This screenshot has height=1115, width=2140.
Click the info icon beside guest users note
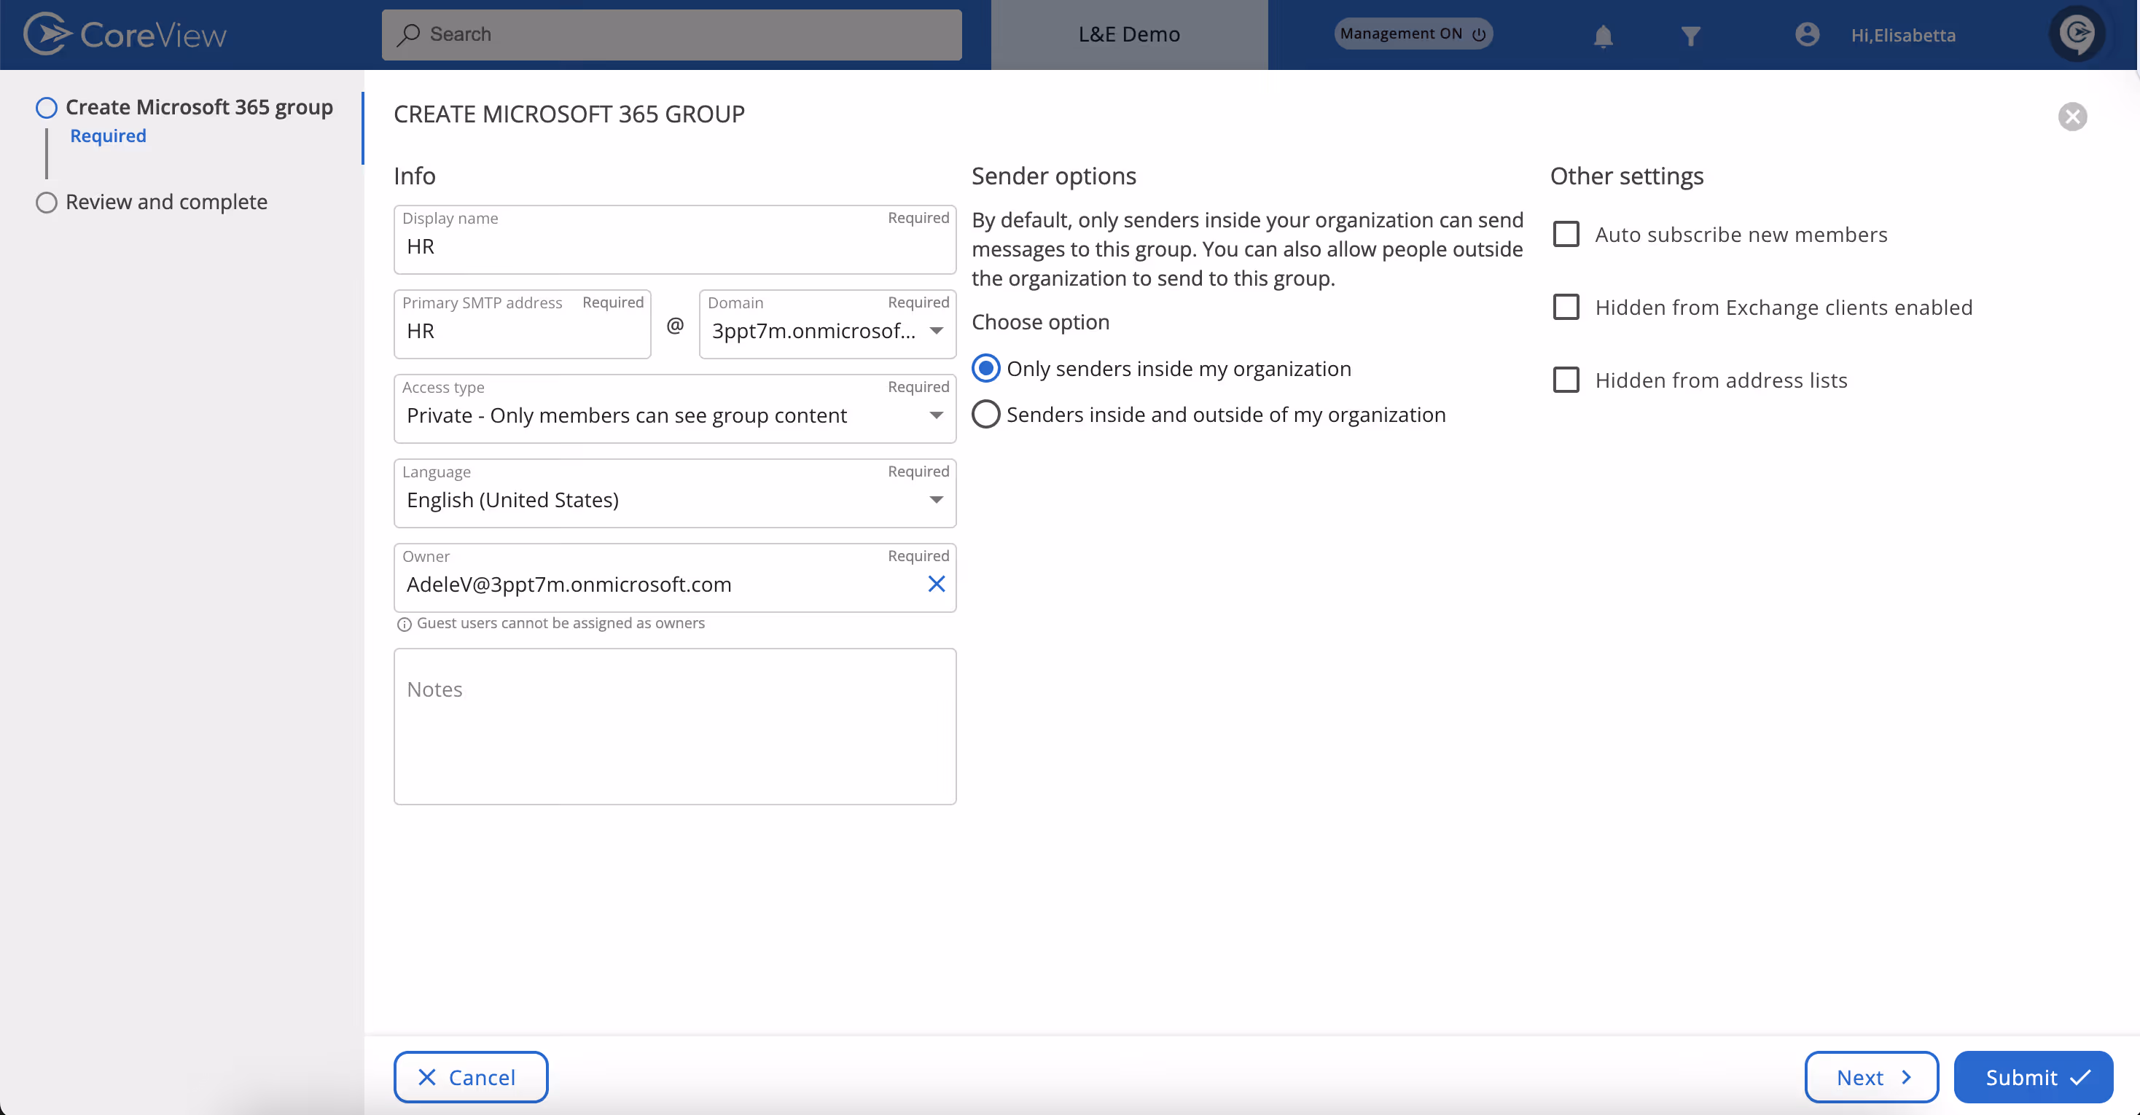pyautogui.click(x=405, y=625)
